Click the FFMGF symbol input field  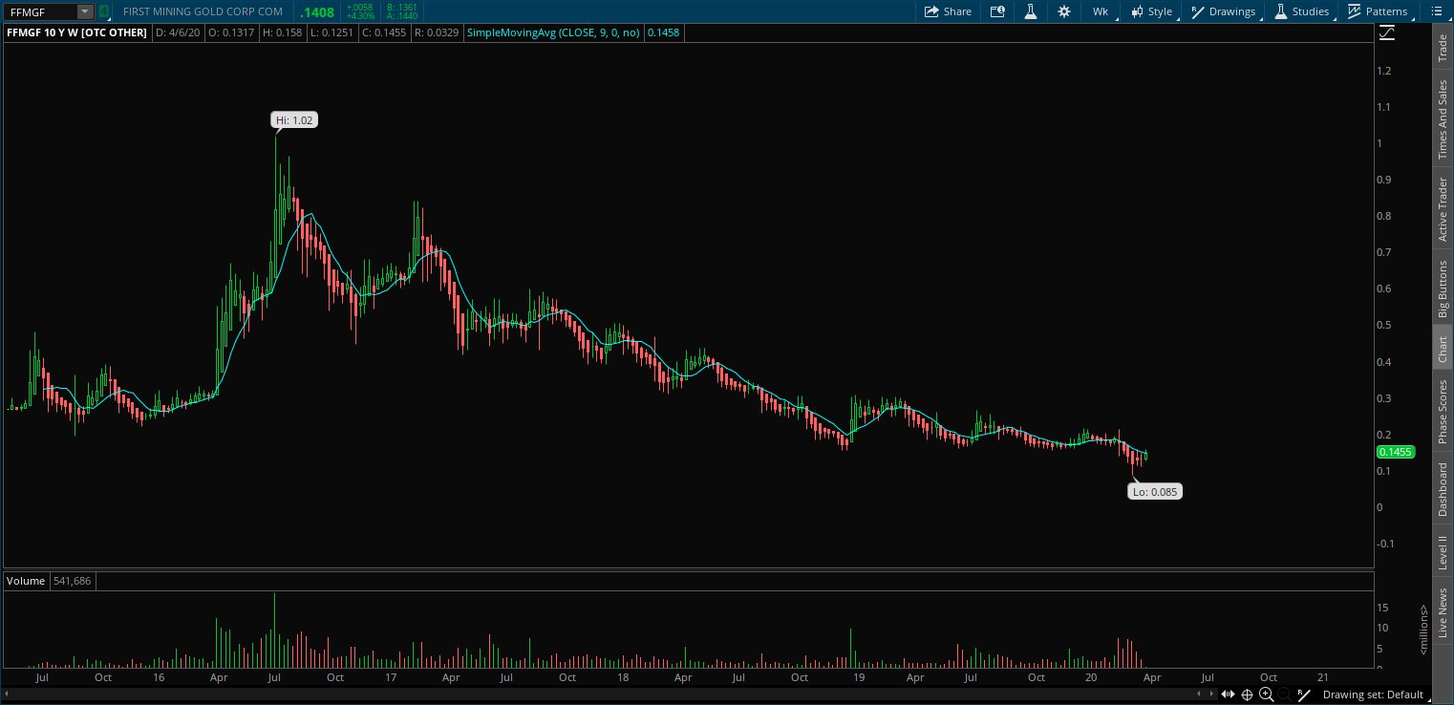click(40, 11)
